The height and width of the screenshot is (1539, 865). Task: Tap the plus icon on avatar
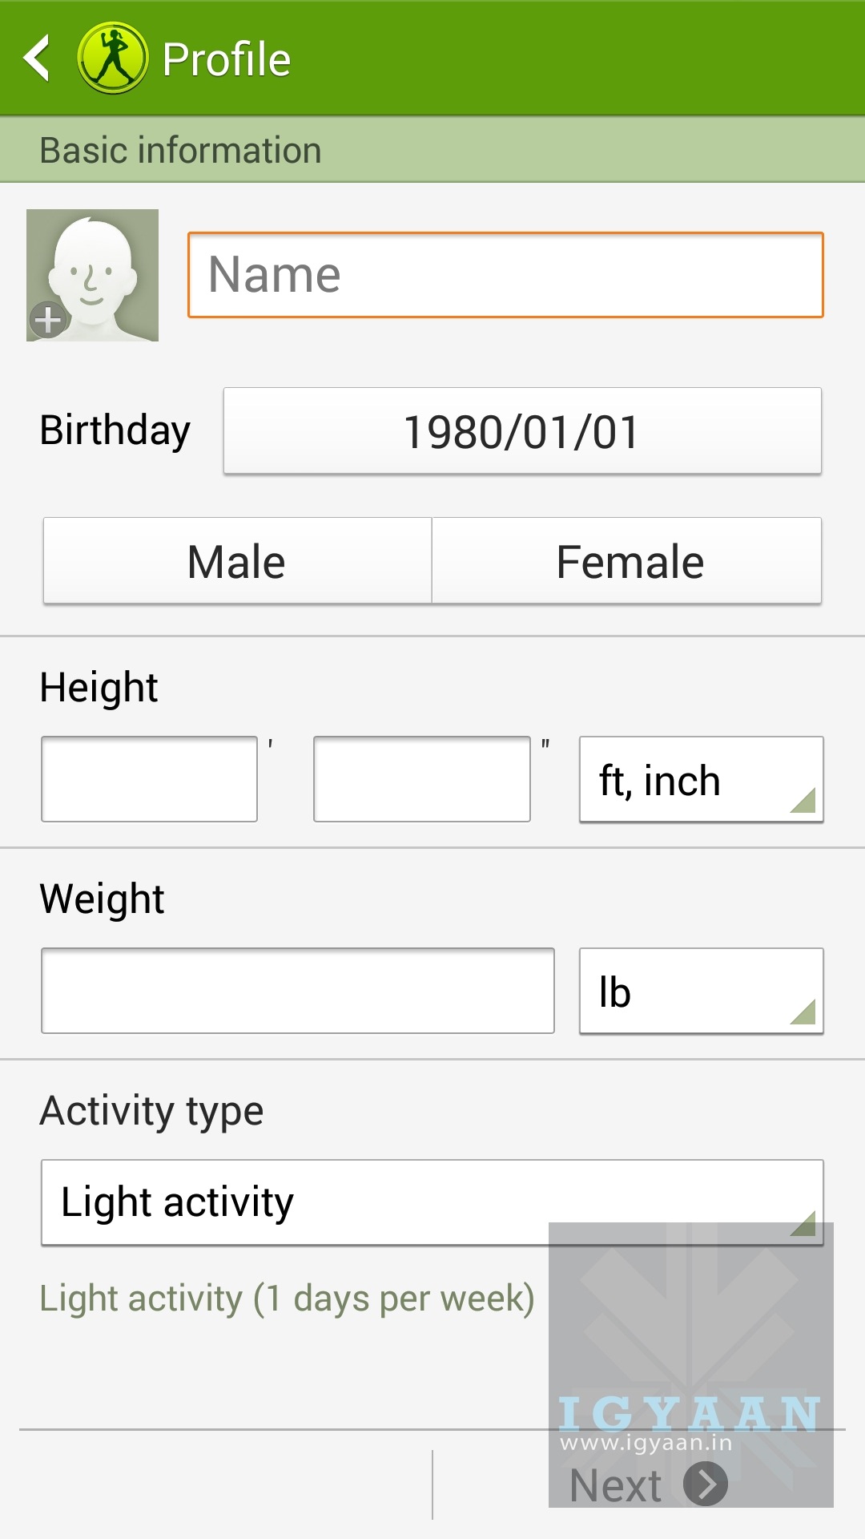[x=48, y=321]
